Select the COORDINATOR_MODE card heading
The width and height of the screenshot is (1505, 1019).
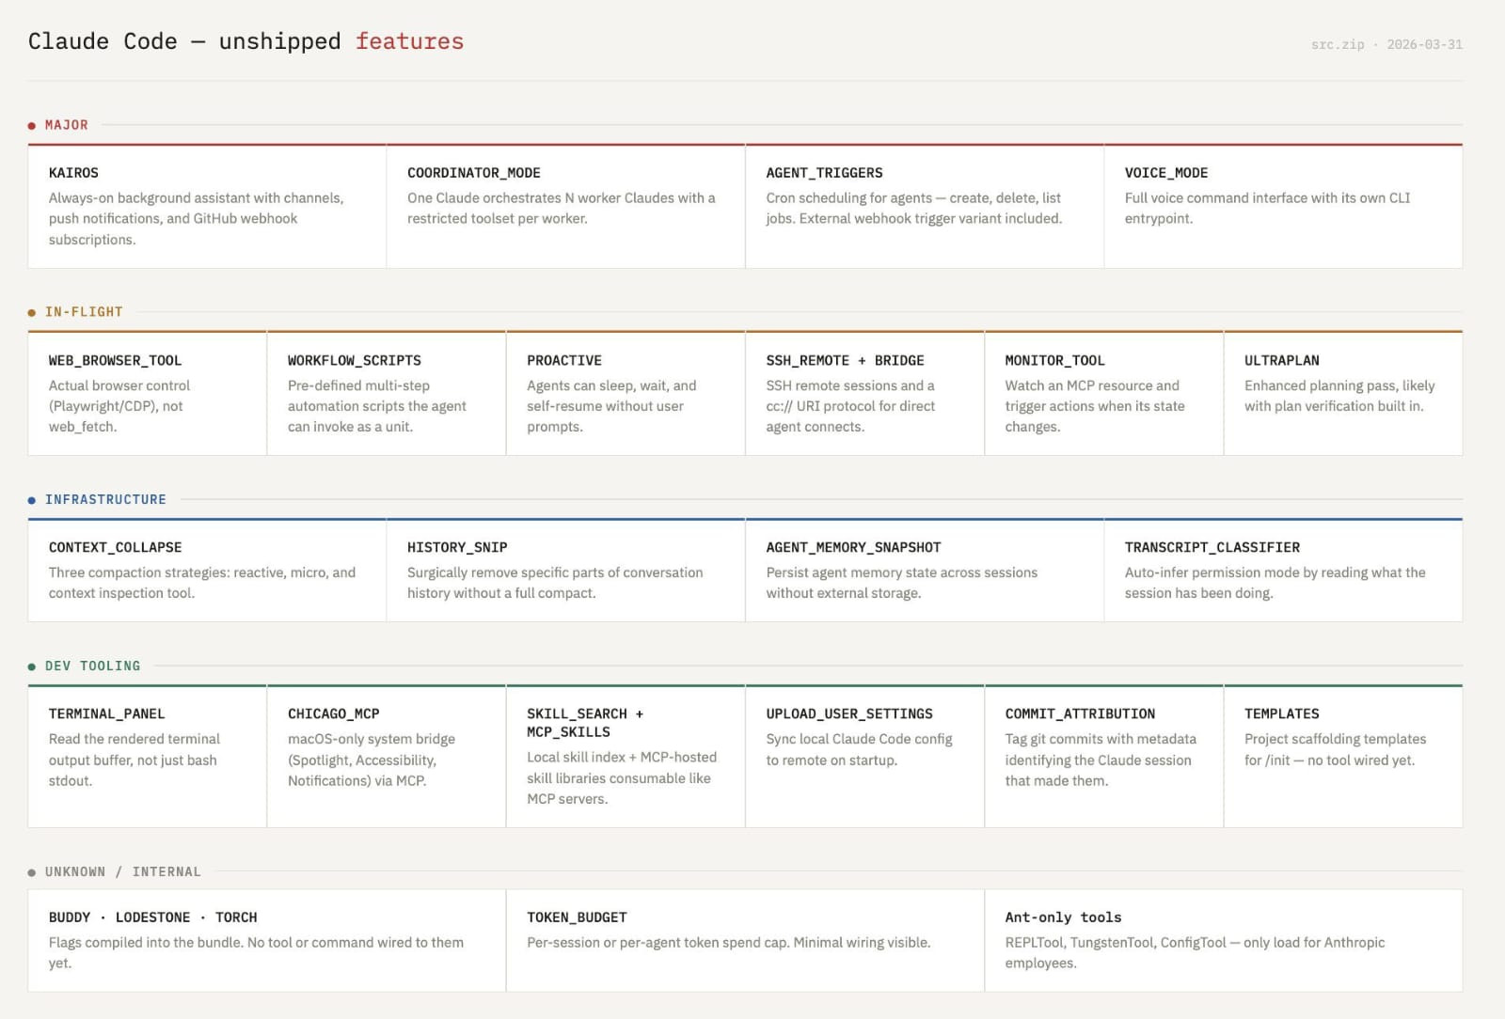point(474,173)
